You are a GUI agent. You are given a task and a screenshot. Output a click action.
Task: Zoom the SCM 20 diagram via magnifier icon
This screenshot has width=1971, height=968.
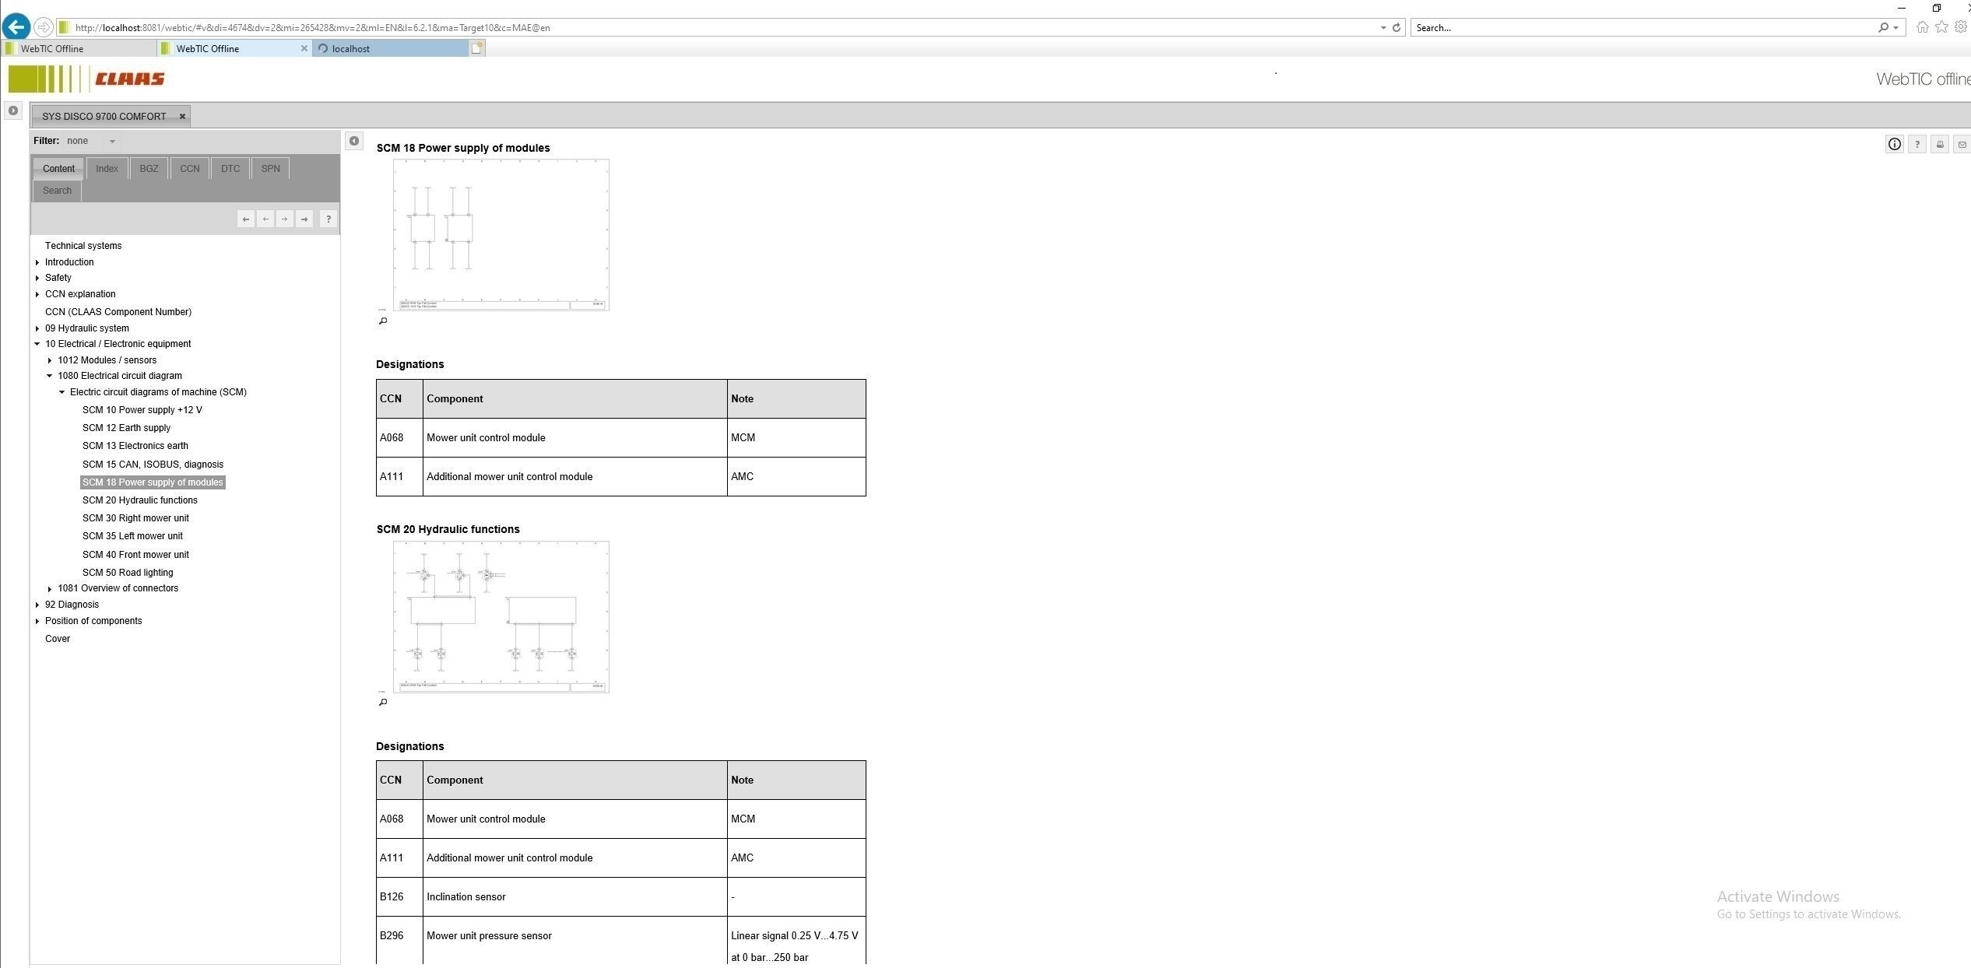click(x=382, y=702)
